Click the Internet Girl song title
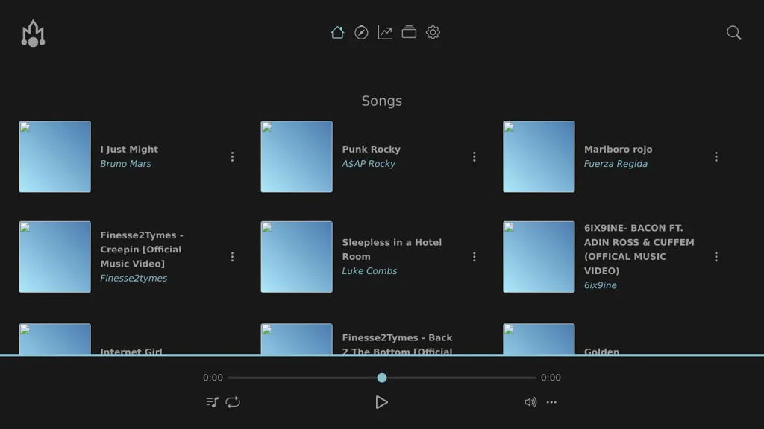 point(131,351)
